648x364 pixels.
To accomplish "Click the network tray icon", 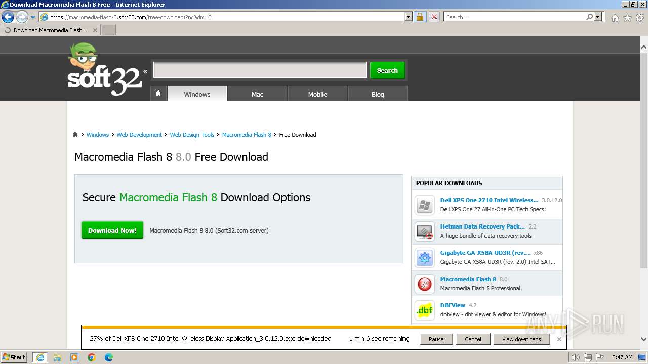I will click(x=589, y=357).
